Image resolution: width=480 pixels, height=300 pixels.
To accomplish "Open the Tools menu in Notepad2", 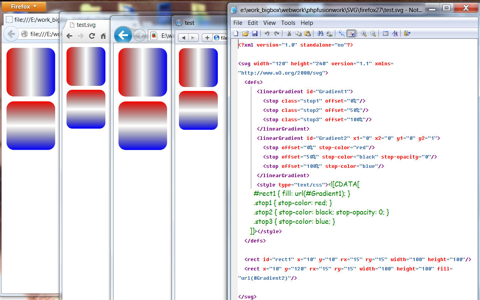I will tap(288, 23).
